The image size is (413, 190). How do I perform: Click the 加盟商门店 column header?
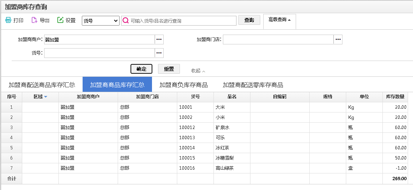(x=147, y=97)
